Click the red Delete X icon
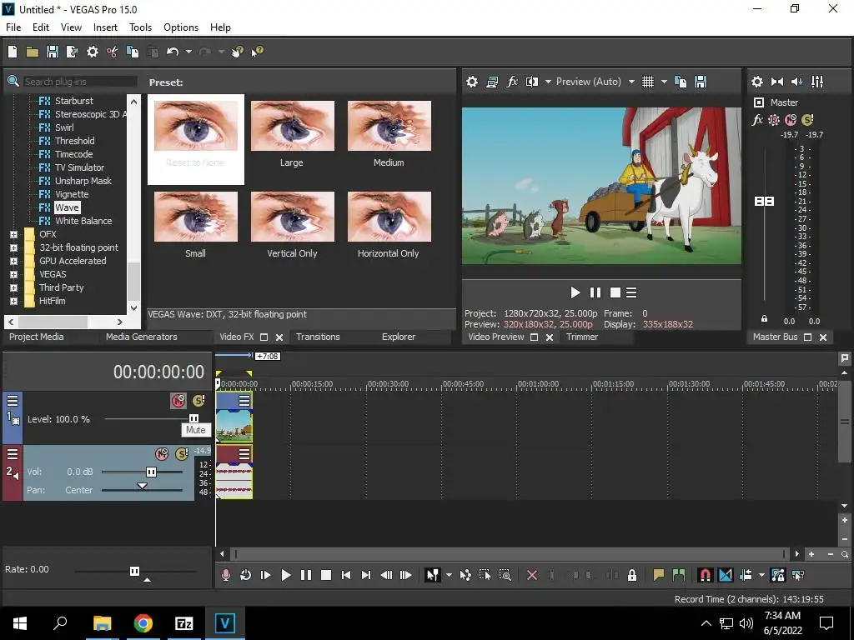 coord(532,575)
